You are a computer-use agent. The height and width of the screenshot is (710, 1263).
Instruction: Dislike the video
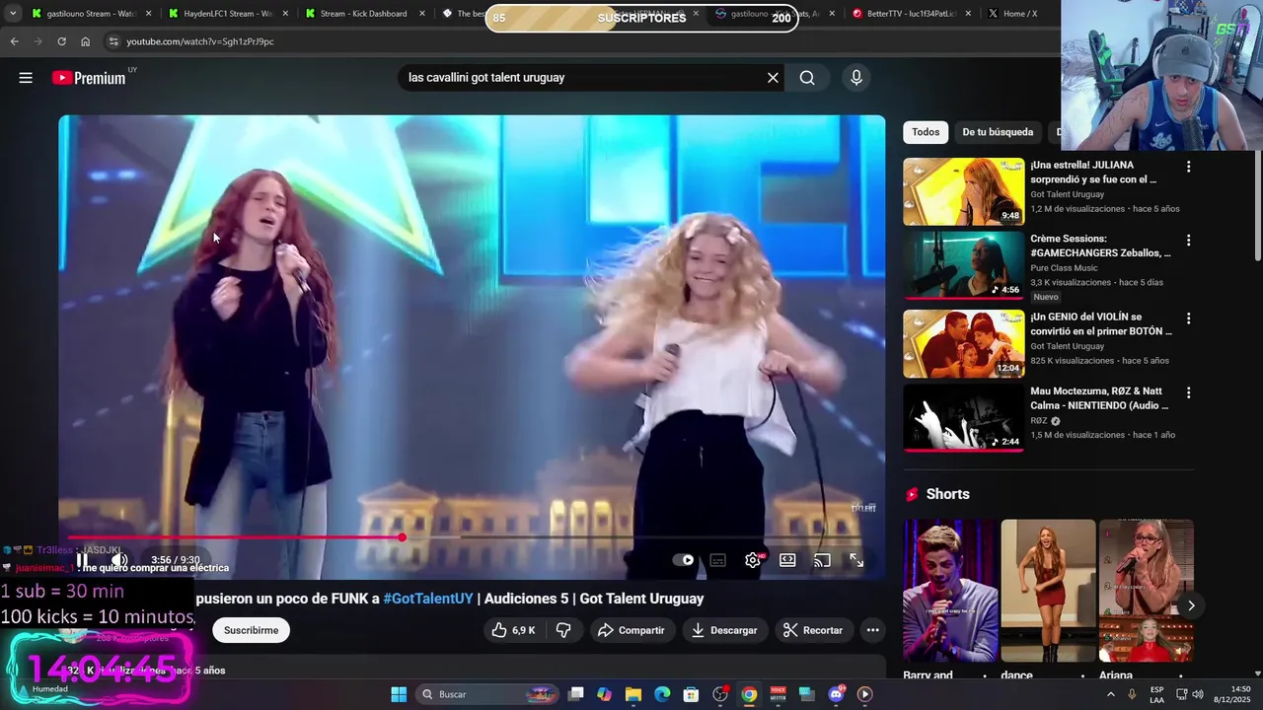coord(563,630)
